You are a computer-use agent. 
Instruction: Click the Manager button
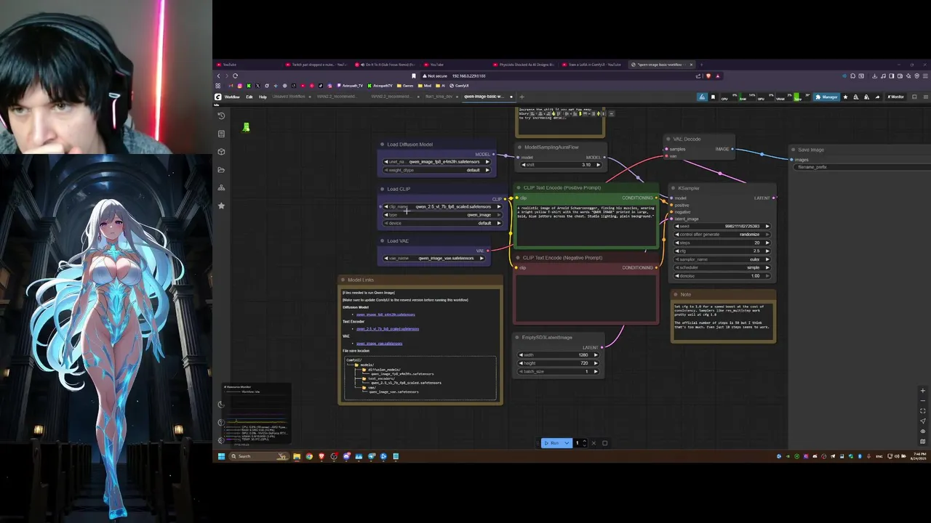tap(827, 97)
